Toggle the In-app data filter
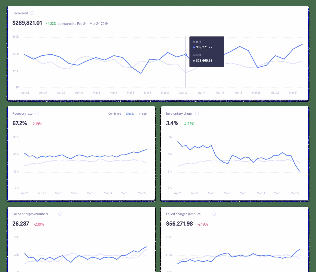Screen dimensions: 316x272 click(143, 114)
